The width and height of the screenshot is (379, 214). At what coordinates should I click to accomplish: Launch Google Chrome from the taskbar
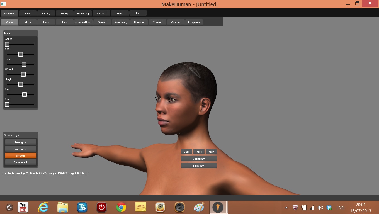[121, 207]
